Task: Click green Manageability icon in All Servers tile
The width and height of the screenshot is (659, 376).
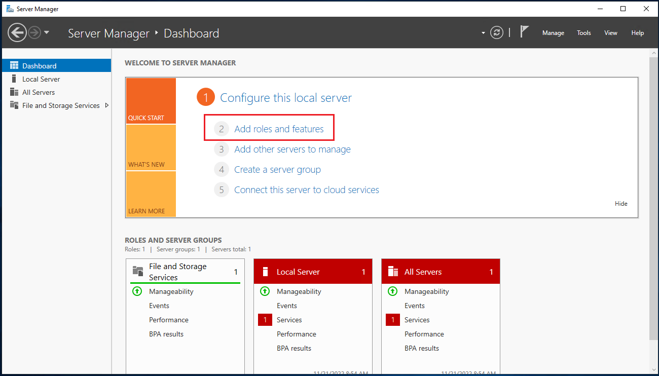Action: [392, 291]
